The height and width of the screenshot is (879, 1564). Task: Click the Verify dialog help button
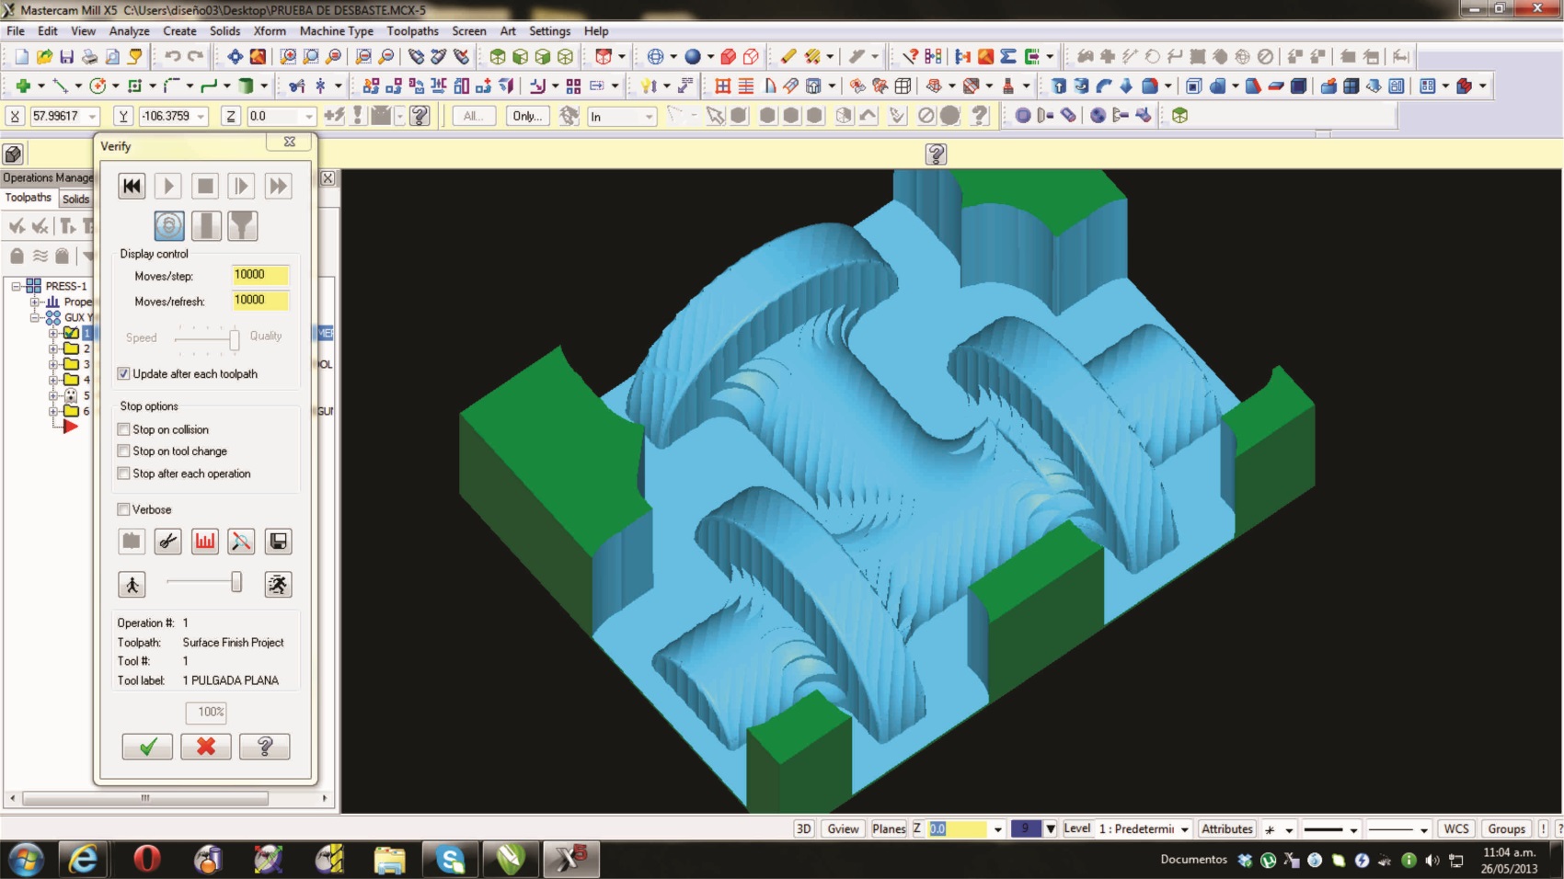pyautogui.click(x=265, y=747)
